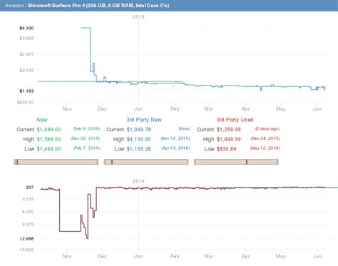
Task: Select the 3rd Party New legend label
Action: [x=144, y=120]
